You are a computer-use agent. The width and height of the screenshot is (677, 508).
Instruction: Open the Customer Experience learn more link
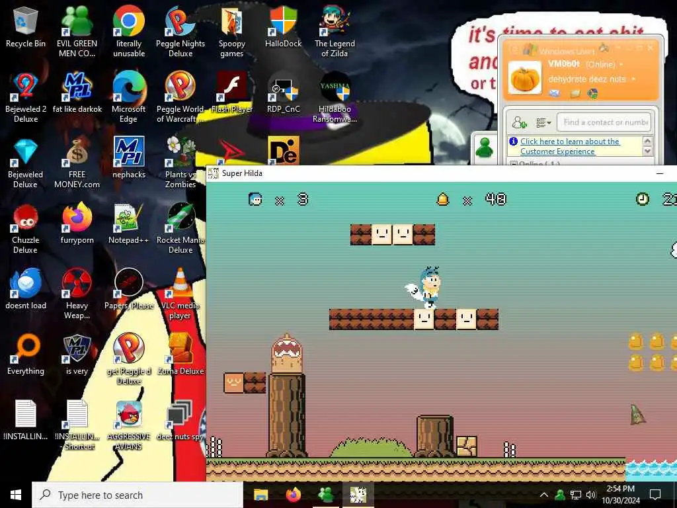[x=570, y=146]
